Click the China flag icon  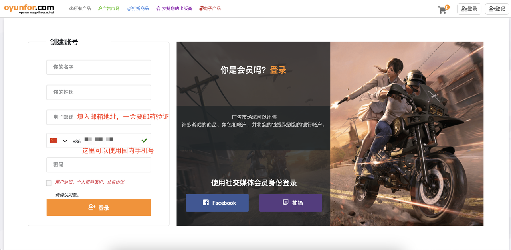[54, 141]
